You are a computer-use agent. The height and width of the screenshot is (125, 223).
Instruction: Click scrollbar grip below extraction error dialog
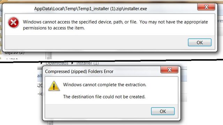coord(50,124)
